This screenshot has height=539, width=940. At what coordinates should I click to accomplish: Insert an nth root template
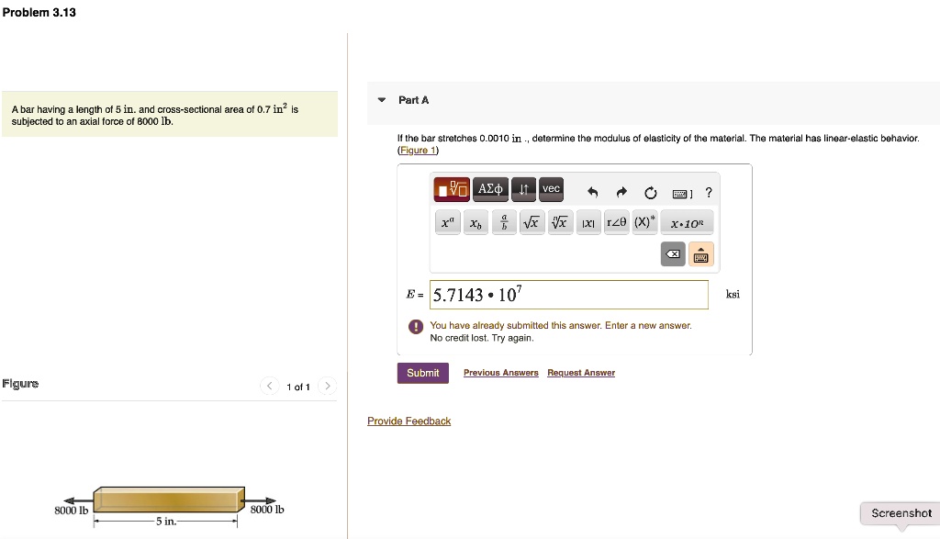point(559,221)
